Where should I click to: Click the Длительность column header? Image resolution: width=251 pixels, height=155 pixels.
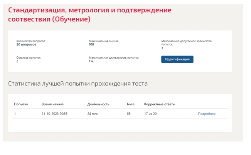[98, 104]
